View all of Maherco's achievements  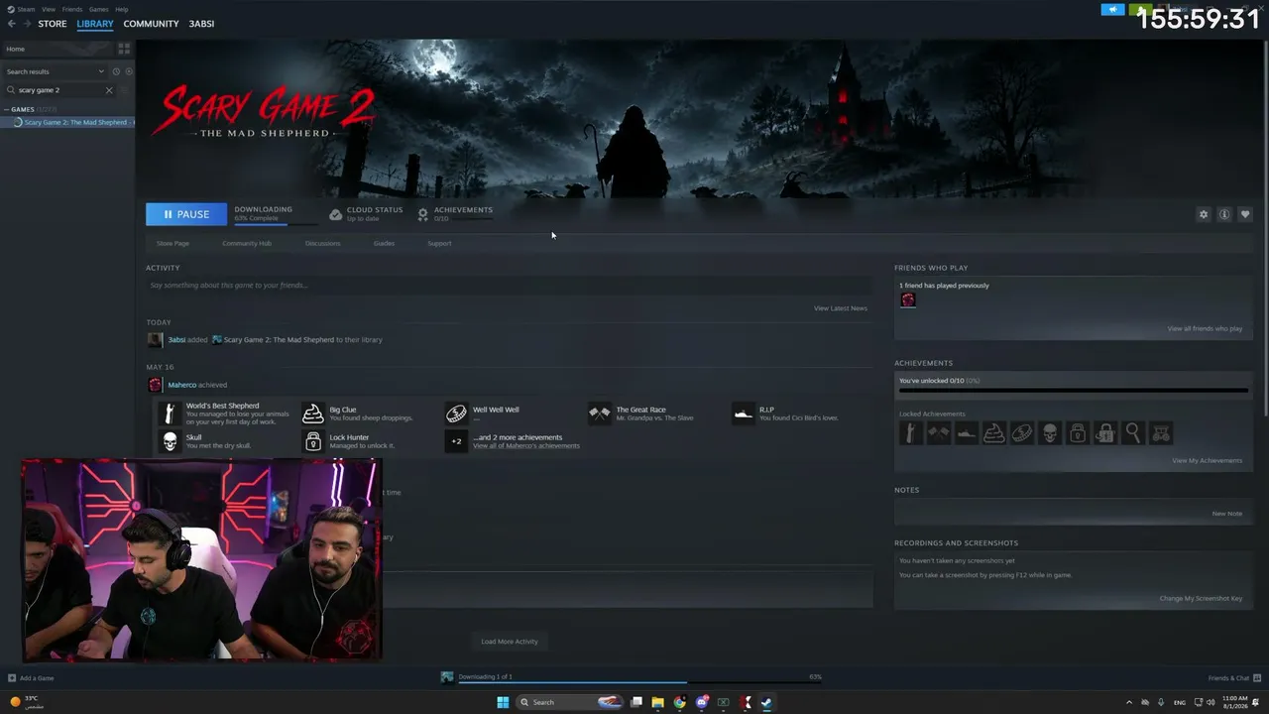coord(525,446)
